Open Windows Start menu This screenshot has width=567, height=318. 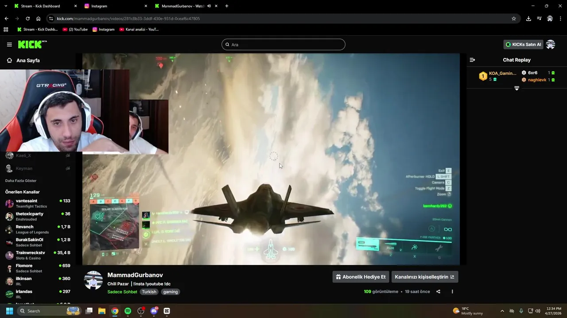click(x=9, y=311)
